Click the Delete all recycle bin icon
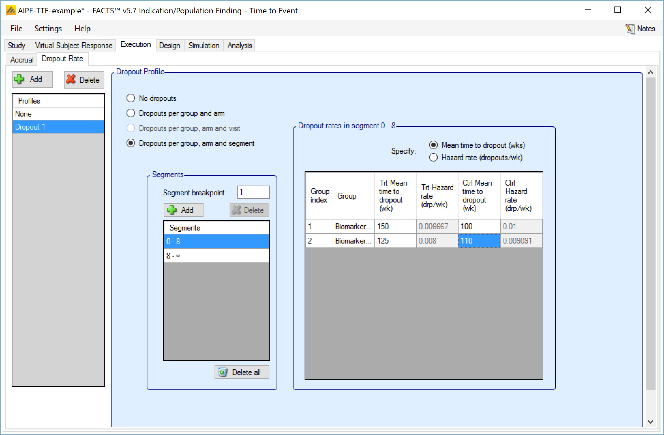This screenshot has width=664, height=435. point(223,372)
